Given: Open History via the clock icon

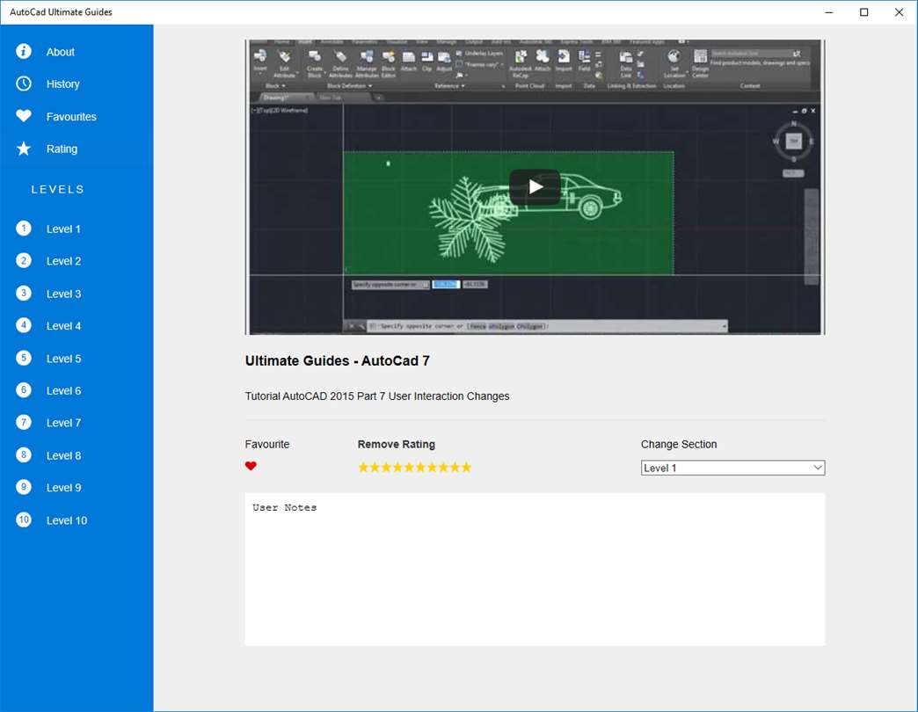Looking at the screenshot, I should tap(24, 84).
